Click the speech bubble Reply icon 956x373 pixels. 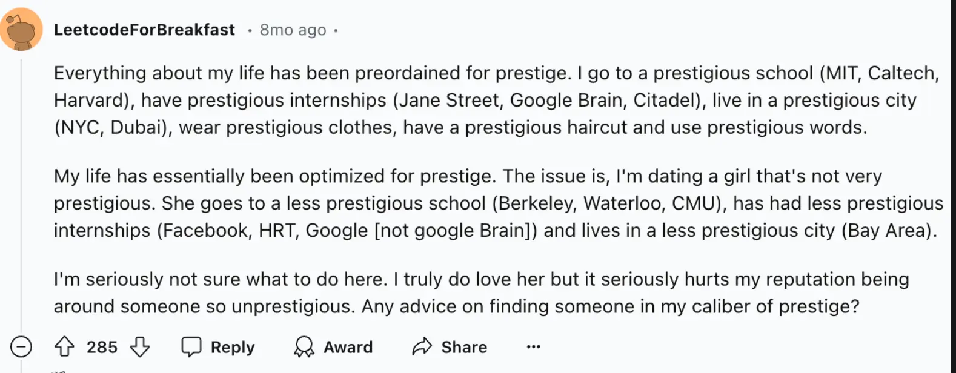191,347
